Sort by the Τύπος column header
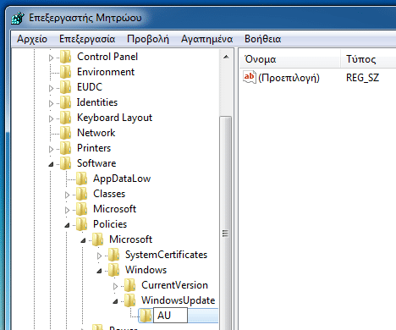The image size is (396, 330). click(x=368, y=58)
